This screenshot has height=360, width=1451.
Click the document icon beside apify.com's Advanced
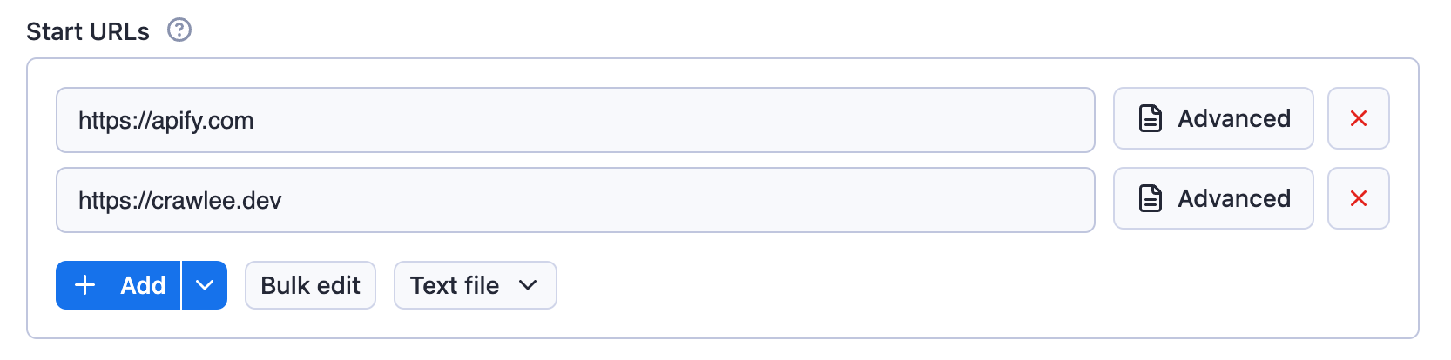pyautogui.click(x=1151, y=118)
